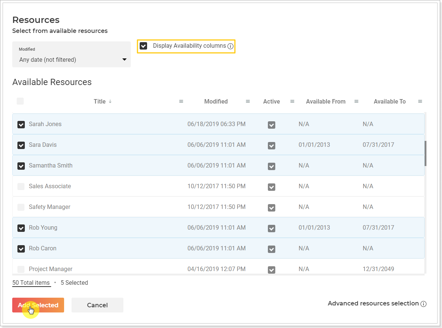Tick the select-all checkbox in header

(20, 101)
